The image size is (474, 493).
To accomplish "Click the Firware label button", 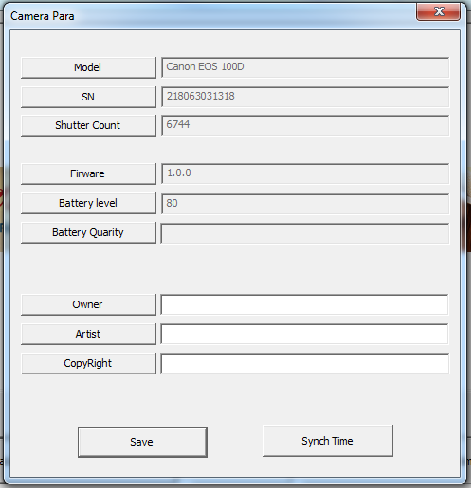I will (x=89, y=174).
